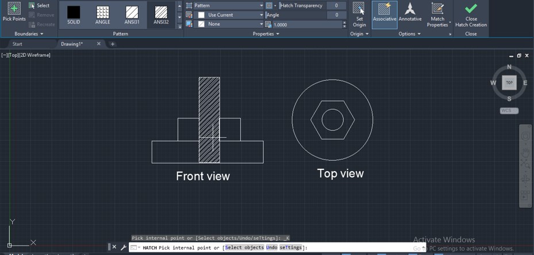The image size is (534, 255).
Task: Click the Pick Points hatch boundary tool
Action: [14, 12]
